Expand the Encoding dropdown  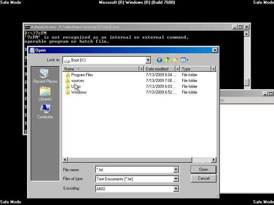point(176,189)
